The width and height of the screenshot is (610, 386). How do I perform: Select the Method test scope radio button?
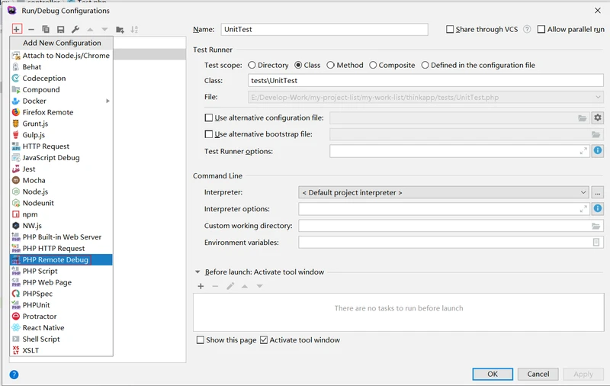point(330,65)
